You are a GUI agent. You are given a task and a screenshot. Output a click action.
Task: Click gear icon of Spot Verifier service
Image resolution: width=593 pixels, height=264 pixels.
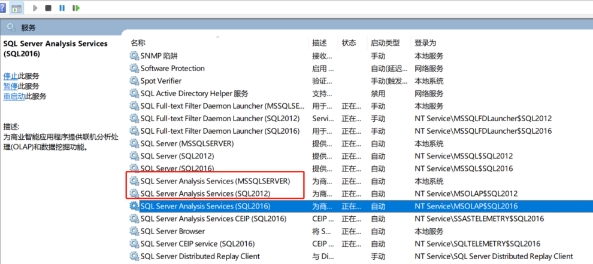click(134, 81)
